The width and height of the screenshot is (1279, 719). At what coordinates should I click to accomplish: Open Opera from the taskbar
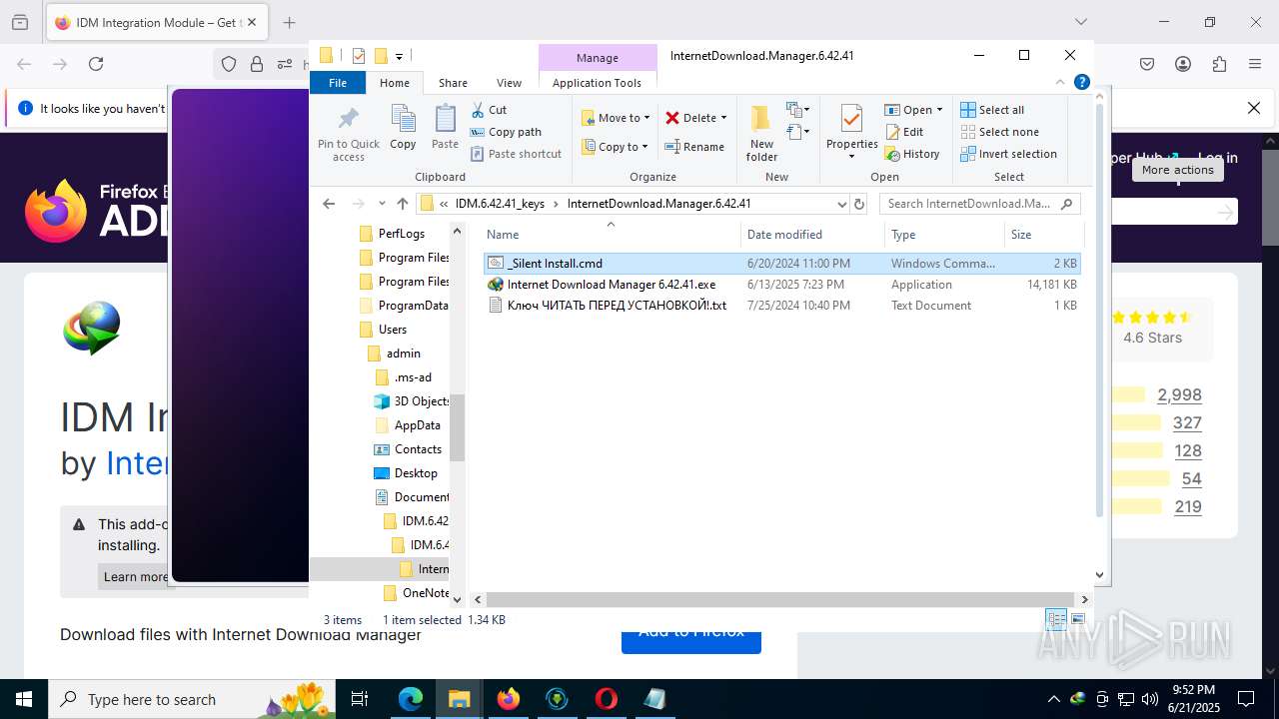tap(606, 699)
